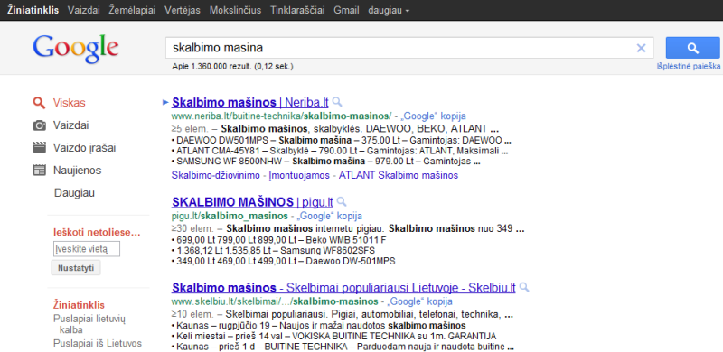Open Google kopija for Skelbiu.lt result
Image resolution: width=723 pixels, height=352 pixels.
(x=419, y=301)
